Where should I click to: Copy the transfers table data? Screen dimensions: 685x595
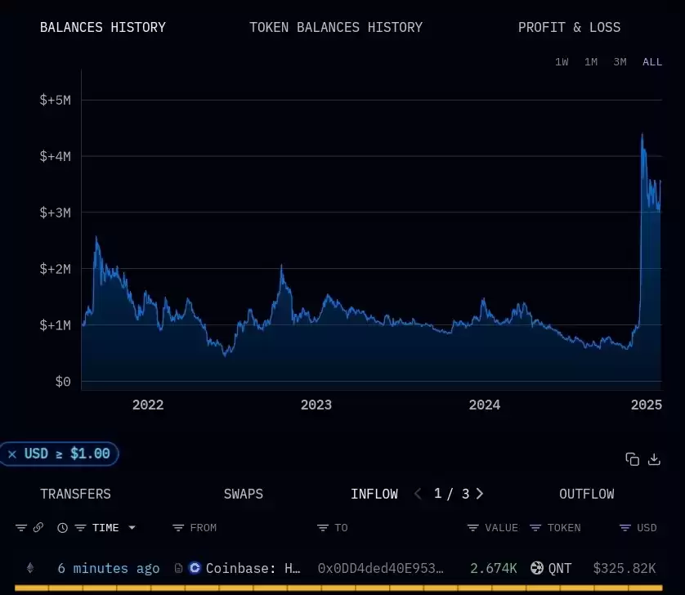pos(632,459)
